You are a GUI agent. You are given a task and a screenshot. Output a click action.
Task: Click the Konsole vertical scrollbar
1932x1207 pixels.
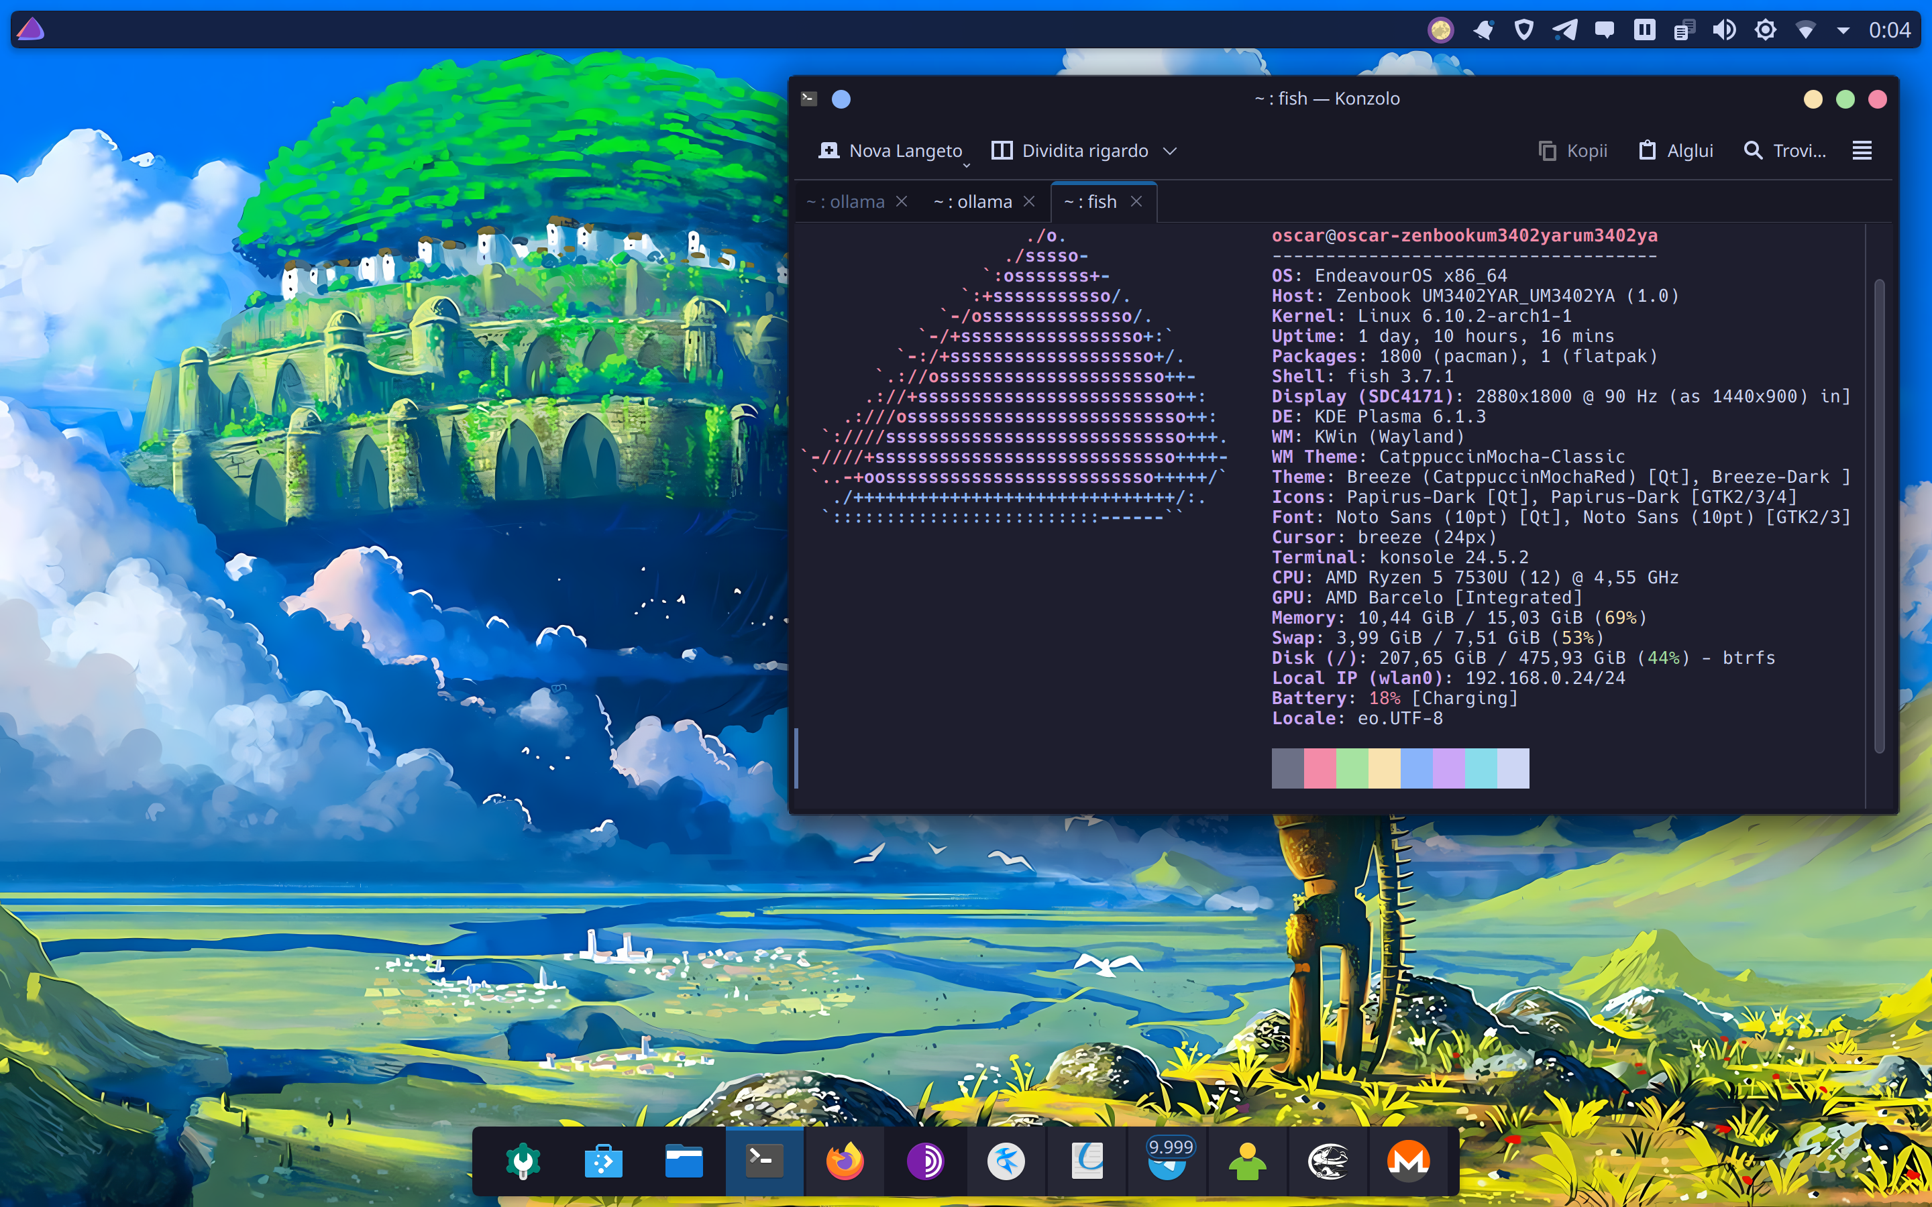[1879, 515]
